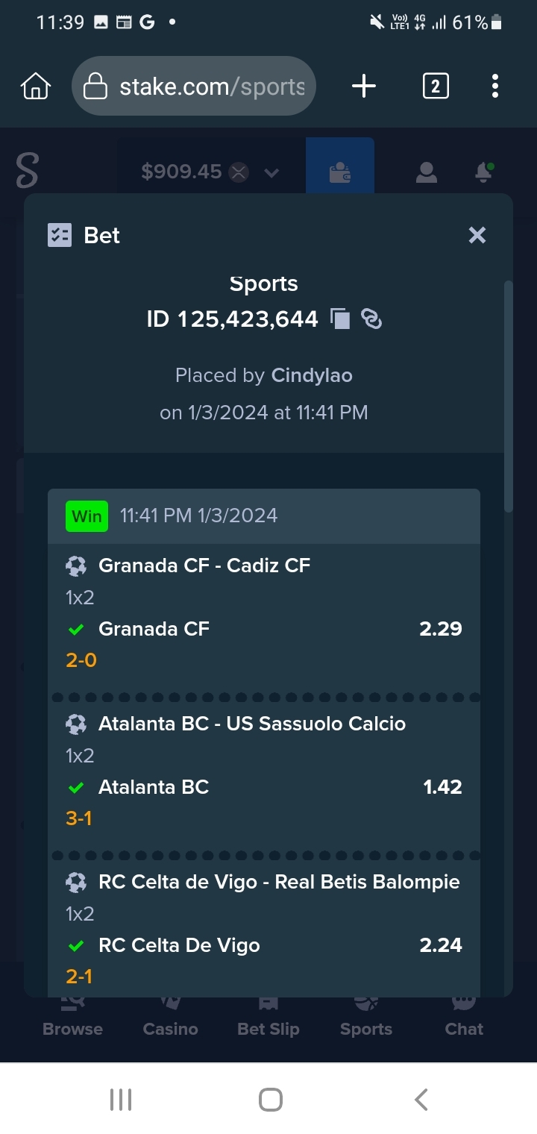Open the wallet button
Image resolution: width=537 pixels, height=1134 pixels.
[x=340, y=172]
